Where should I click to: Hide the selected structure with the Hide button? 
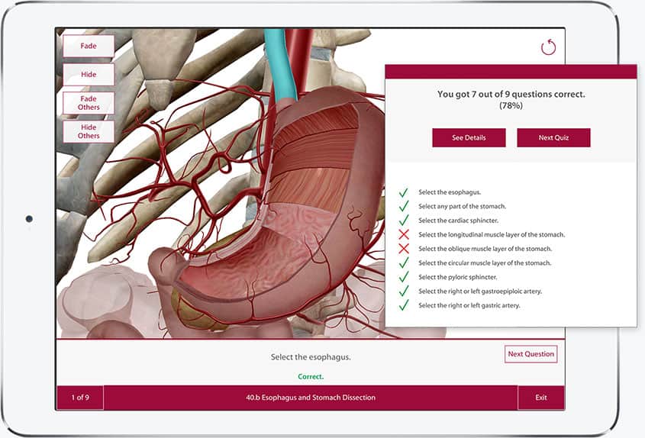tap(89, 74)
